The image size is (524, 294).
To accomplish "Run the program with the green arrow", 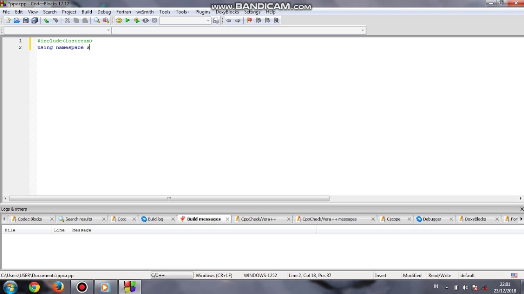I will pyautogui.click(x=128, y=20).
